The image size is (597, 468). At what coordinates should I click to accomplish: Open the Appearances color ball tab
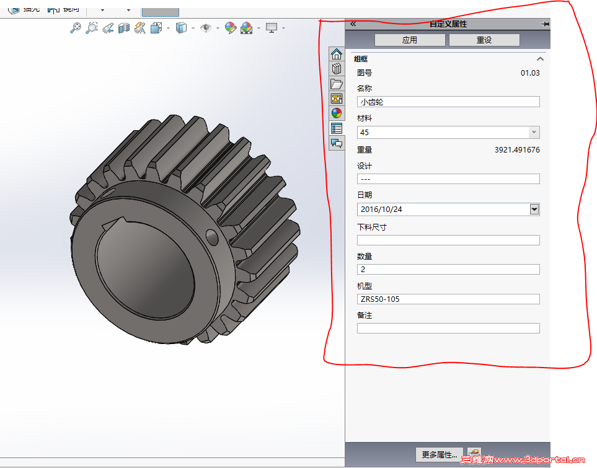(337, 113)
